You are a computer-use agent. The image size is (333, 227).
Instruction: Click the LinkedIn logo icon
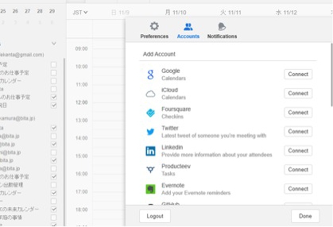point(150,151)
